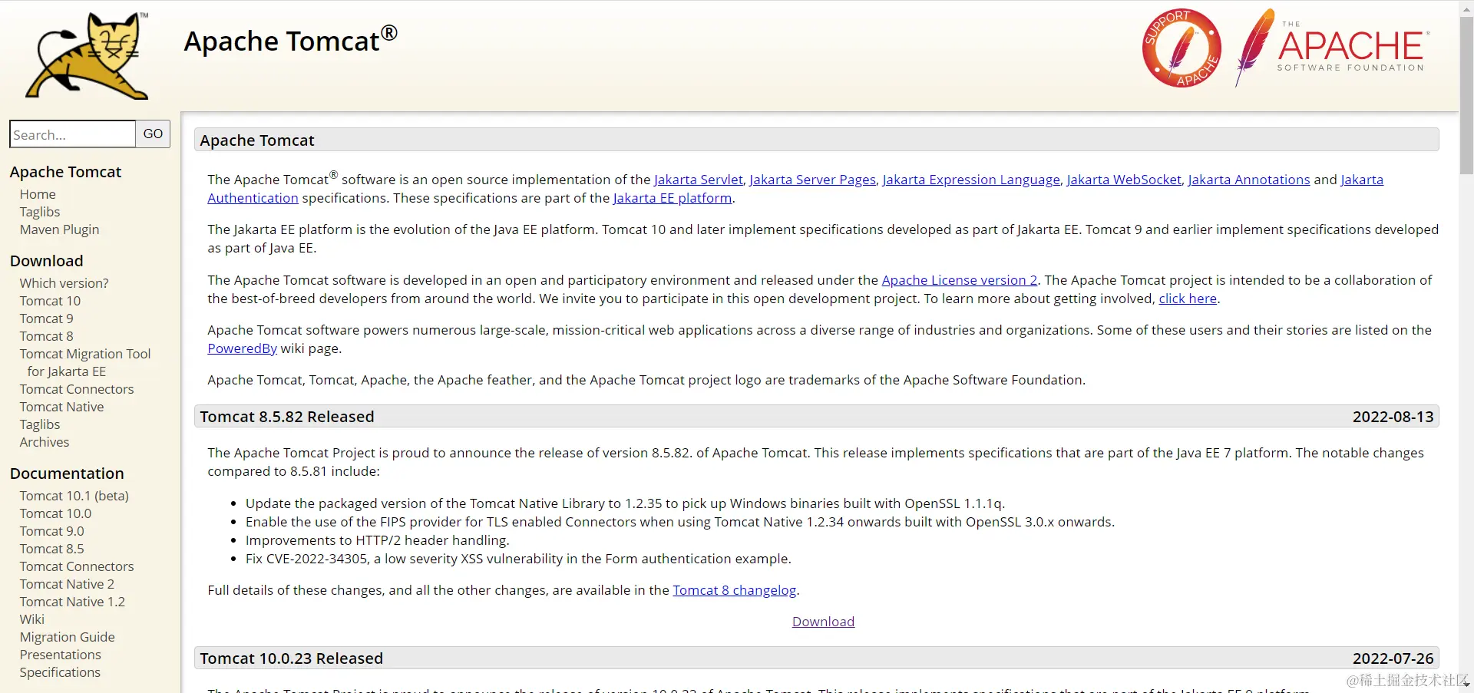Click the Download sidebar section heading
Viewport: 1474px width, 693px height.
[x=47, y=261]
